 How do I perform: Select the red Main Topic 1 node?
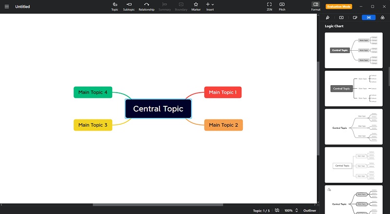pos(223,92)
